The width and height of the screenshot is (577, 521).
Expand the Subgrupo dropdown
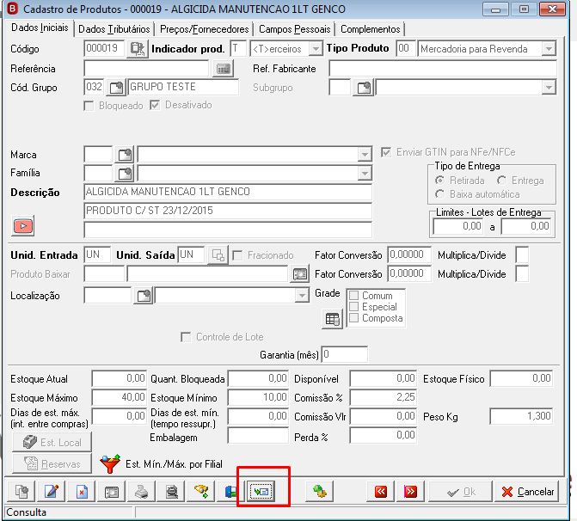[x=549, y=88]
